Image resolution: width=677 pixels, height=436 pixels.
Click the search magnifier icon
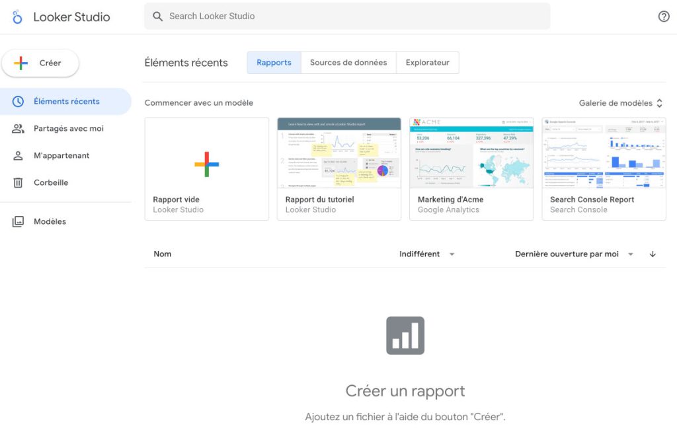(x=157, y=16)
